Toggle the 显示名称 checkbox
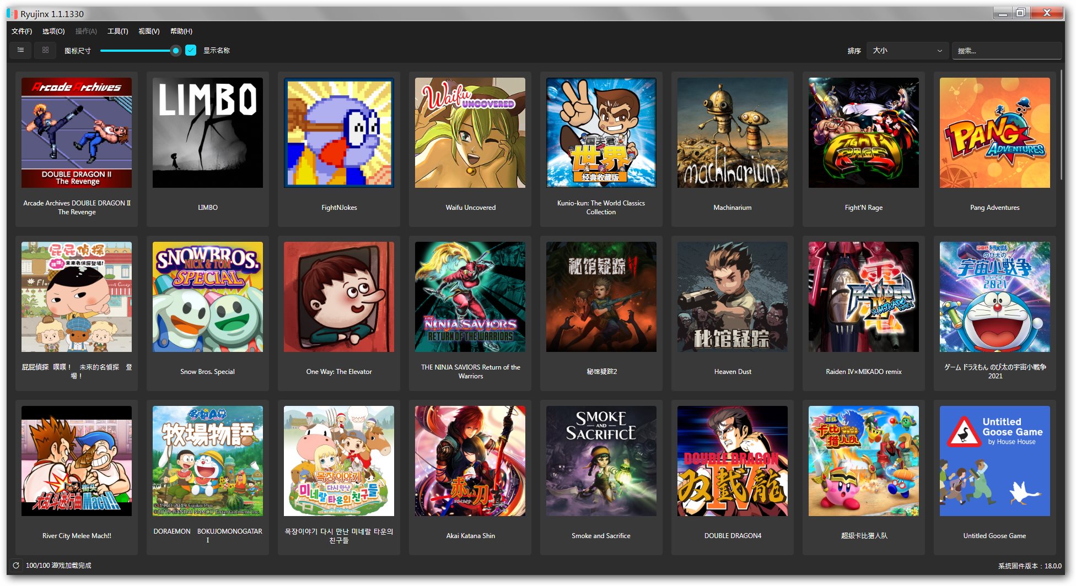 (x=191, y=50)
